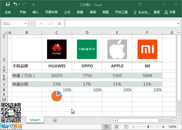Click the 17% share cell

87,84
